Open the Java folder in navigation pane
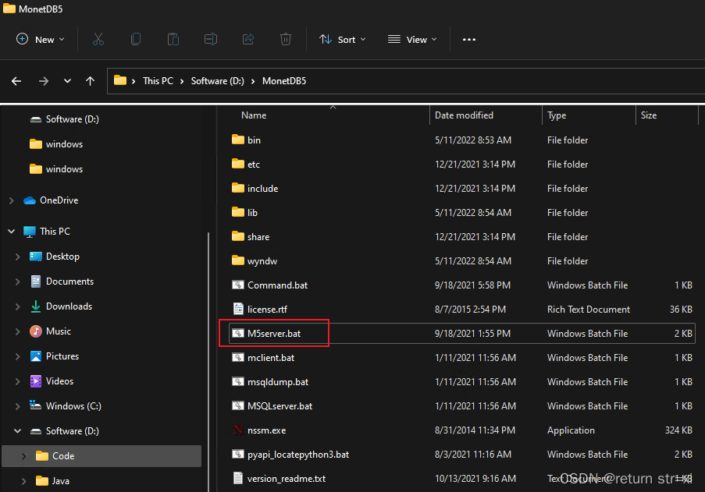705x492 pixels. pyautogui.click(x=60, y=481)
